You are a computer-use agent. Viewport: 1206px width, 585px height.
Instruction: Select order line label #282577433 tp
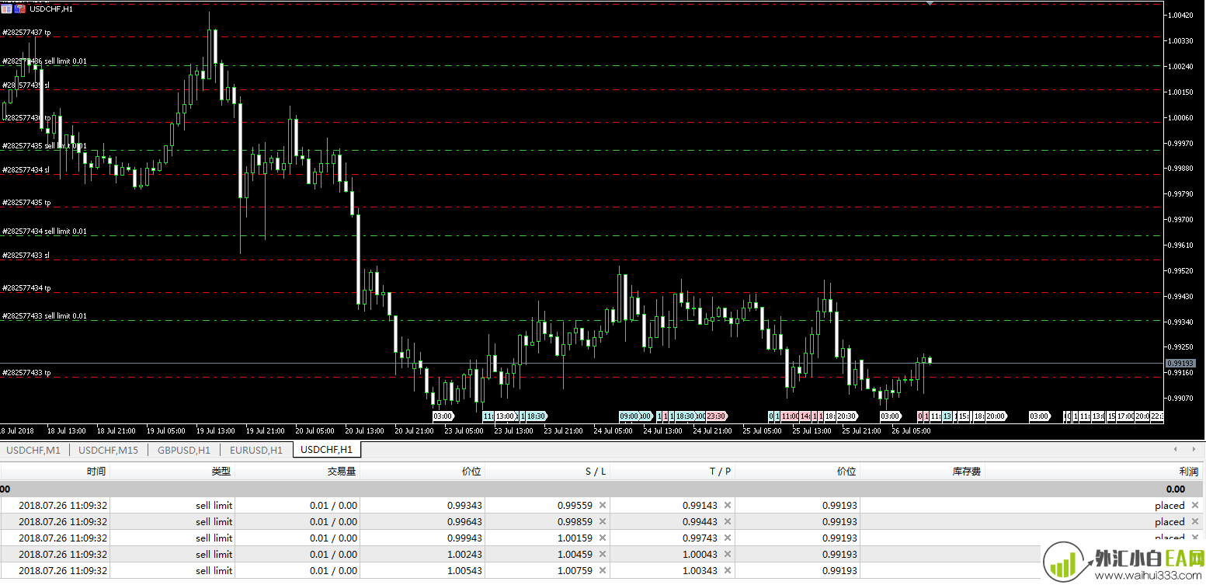pyautogui.click(x=26, y=373)
